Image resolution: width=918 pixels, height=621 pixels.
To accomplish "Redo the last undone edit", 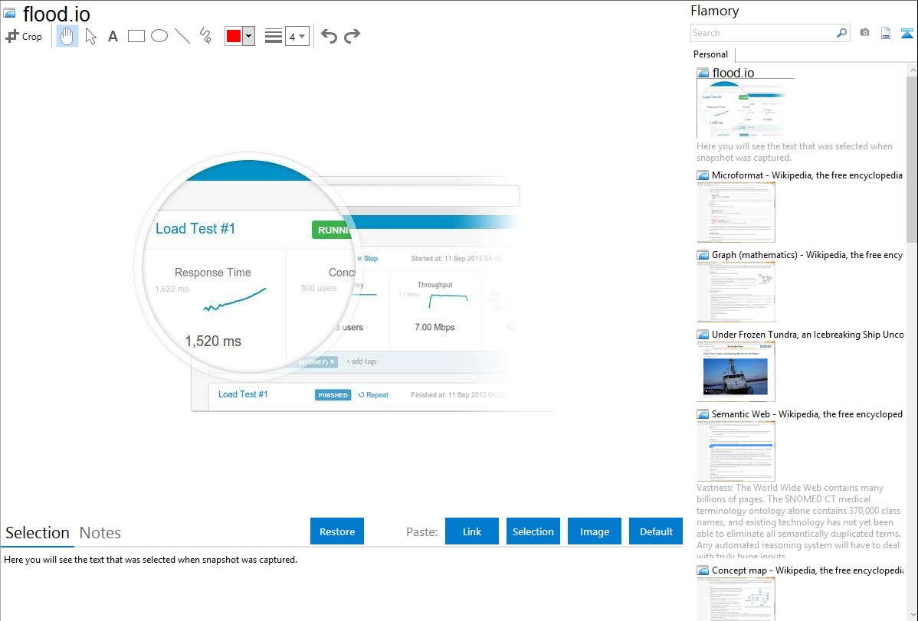I will tap(352, 36).
